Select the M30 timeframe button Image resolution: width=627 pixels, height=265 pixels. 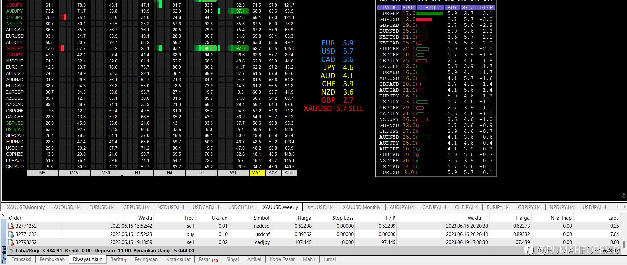coord(106,173)
